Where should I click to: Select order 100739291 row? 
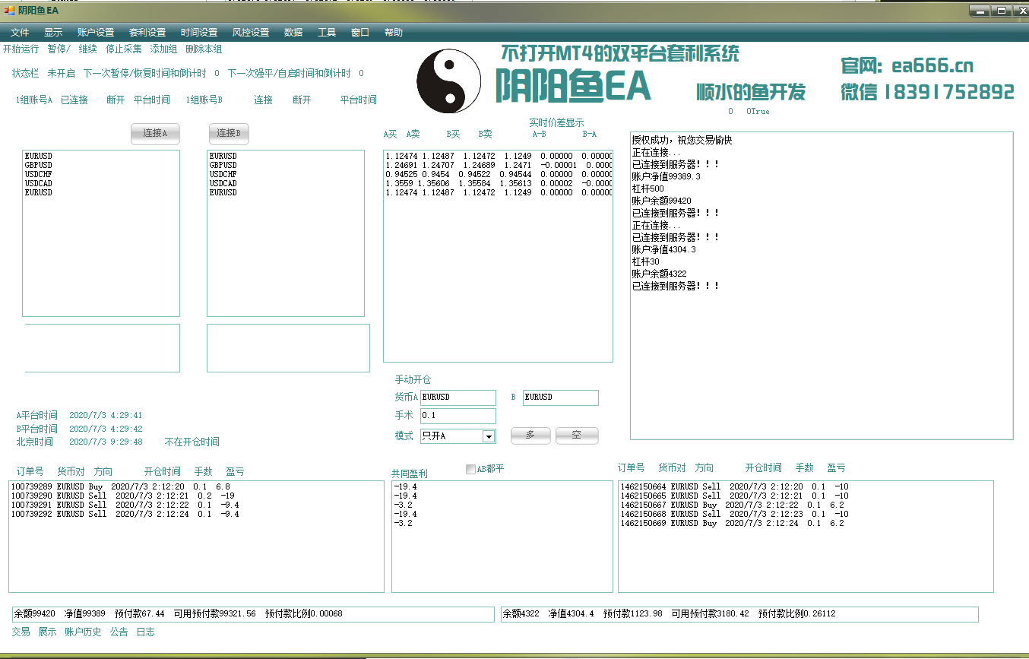[x=196, y=505]
